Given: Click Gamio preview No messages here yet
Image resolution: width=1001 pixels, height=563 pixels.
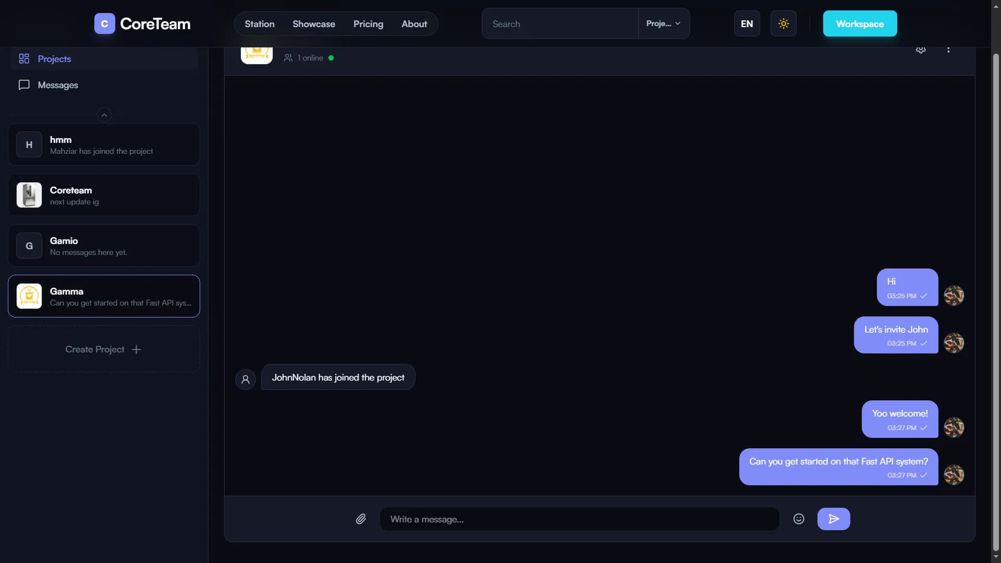Looking at the screenshot, I should (x=88, y=252).
